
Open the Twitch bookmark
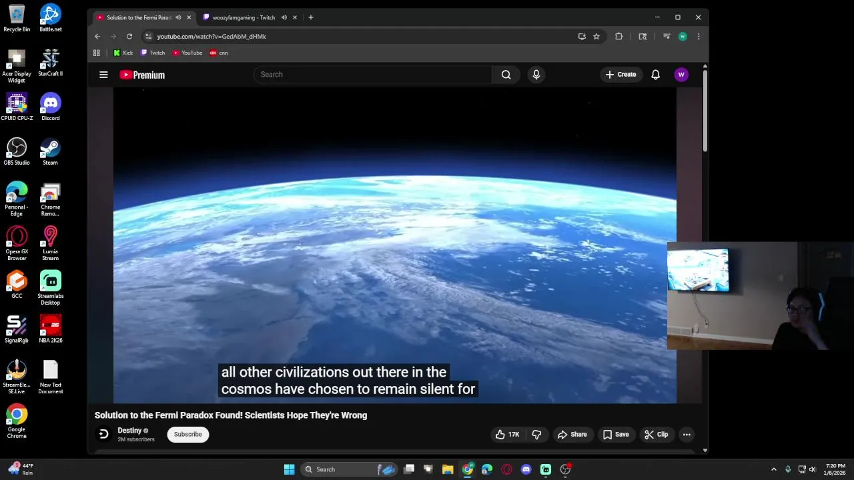click(x=153, y=53)
